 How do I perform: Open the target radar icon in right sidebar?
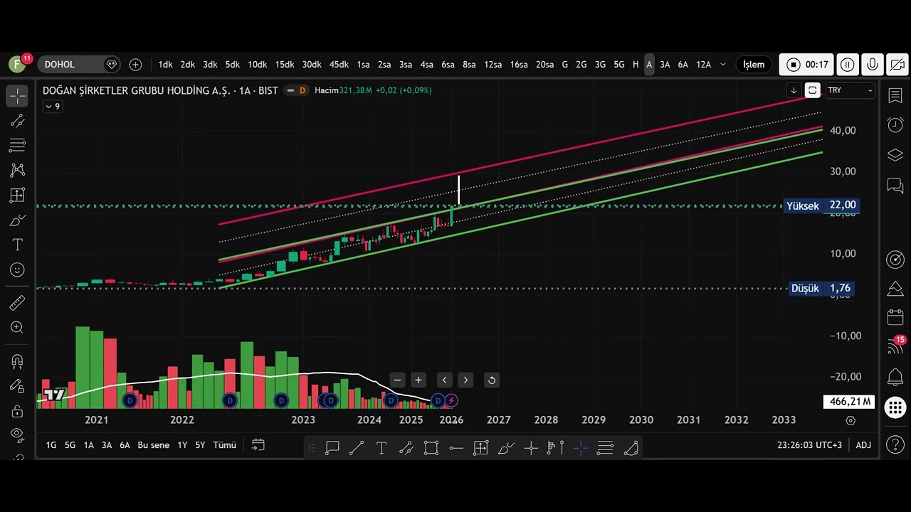895,260
